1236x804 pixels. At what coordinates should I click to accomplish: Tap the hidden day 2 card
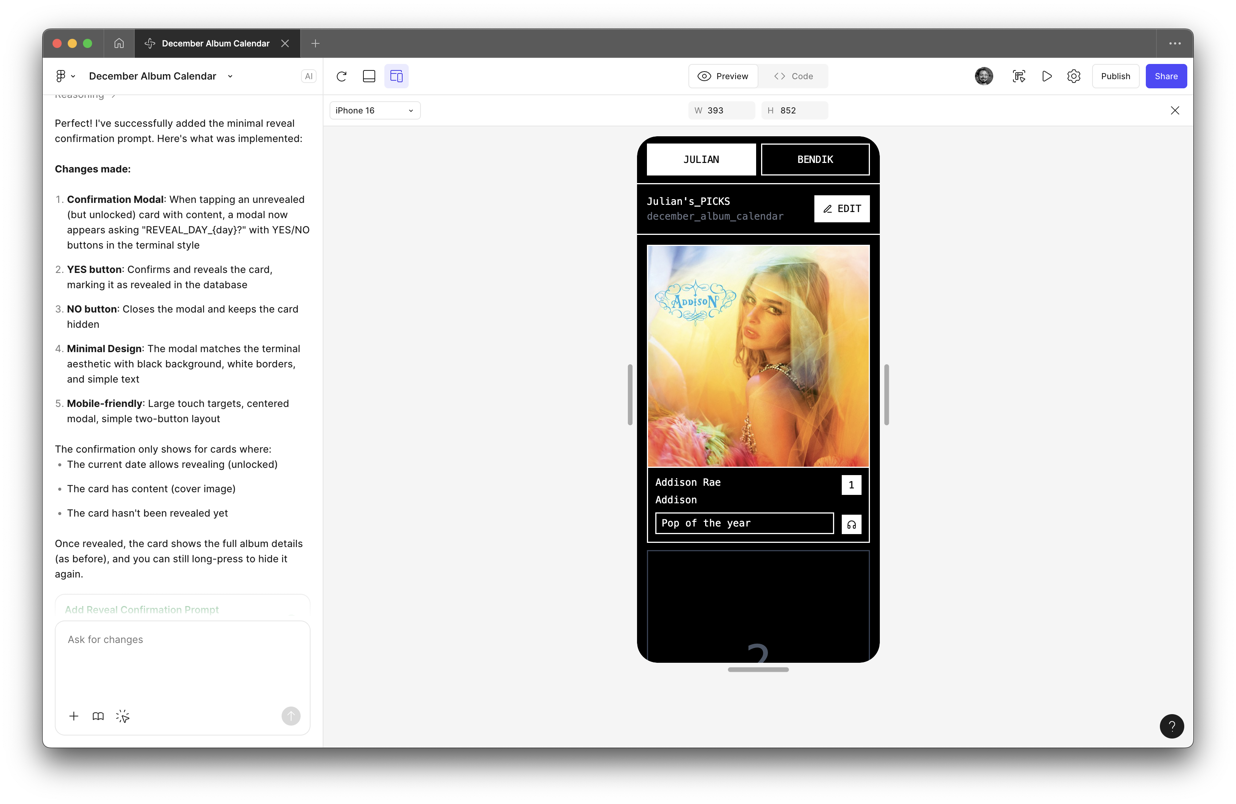758,606
